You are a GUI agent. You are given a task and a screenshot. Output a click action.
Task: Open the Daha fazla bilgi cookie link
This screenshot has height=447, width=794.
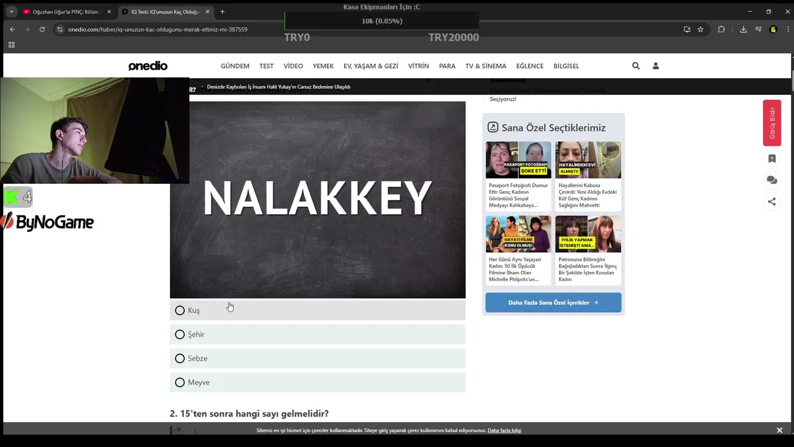point(504,430)
